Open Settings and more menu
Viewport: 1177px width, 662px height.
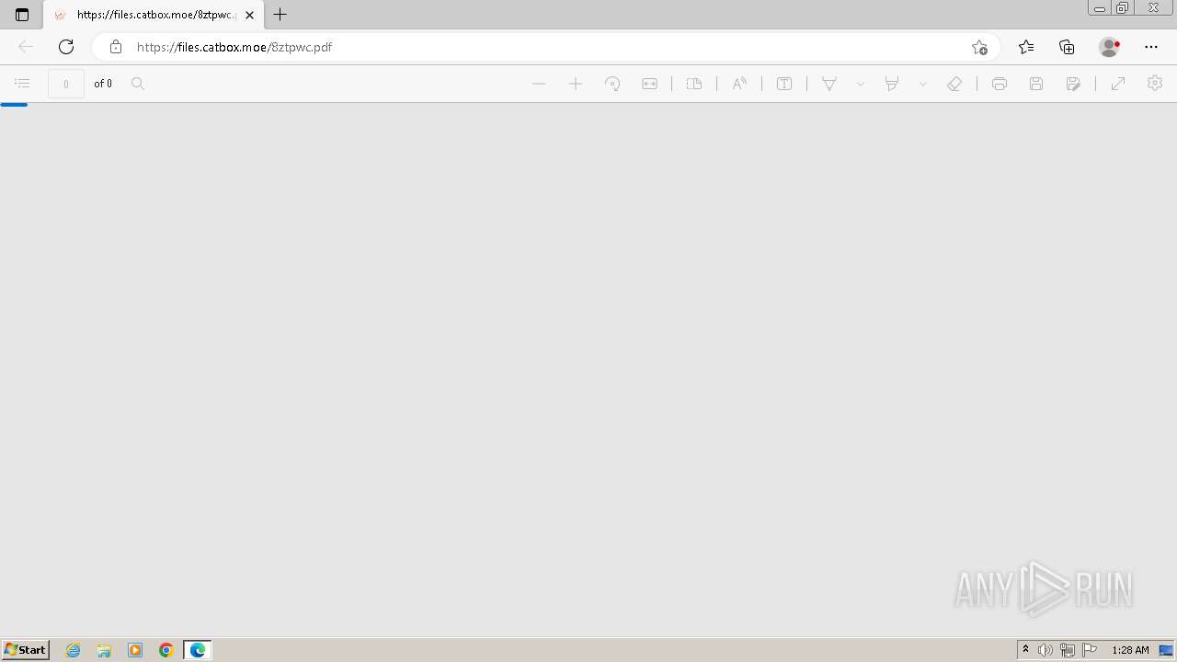point(1151,47)
